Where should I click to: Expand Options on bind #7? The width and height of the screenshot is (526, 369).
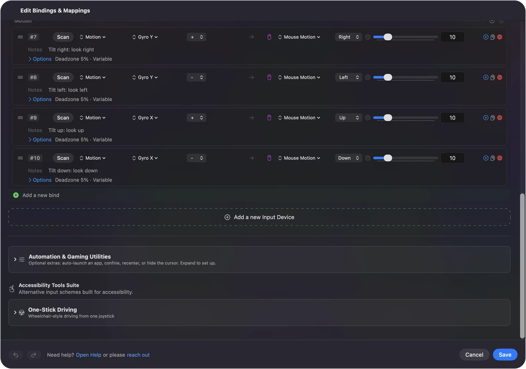(40, 59)
